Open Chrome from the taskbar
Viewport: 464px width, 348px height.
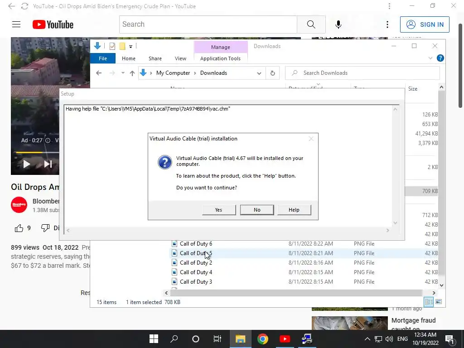click(262, 339)
